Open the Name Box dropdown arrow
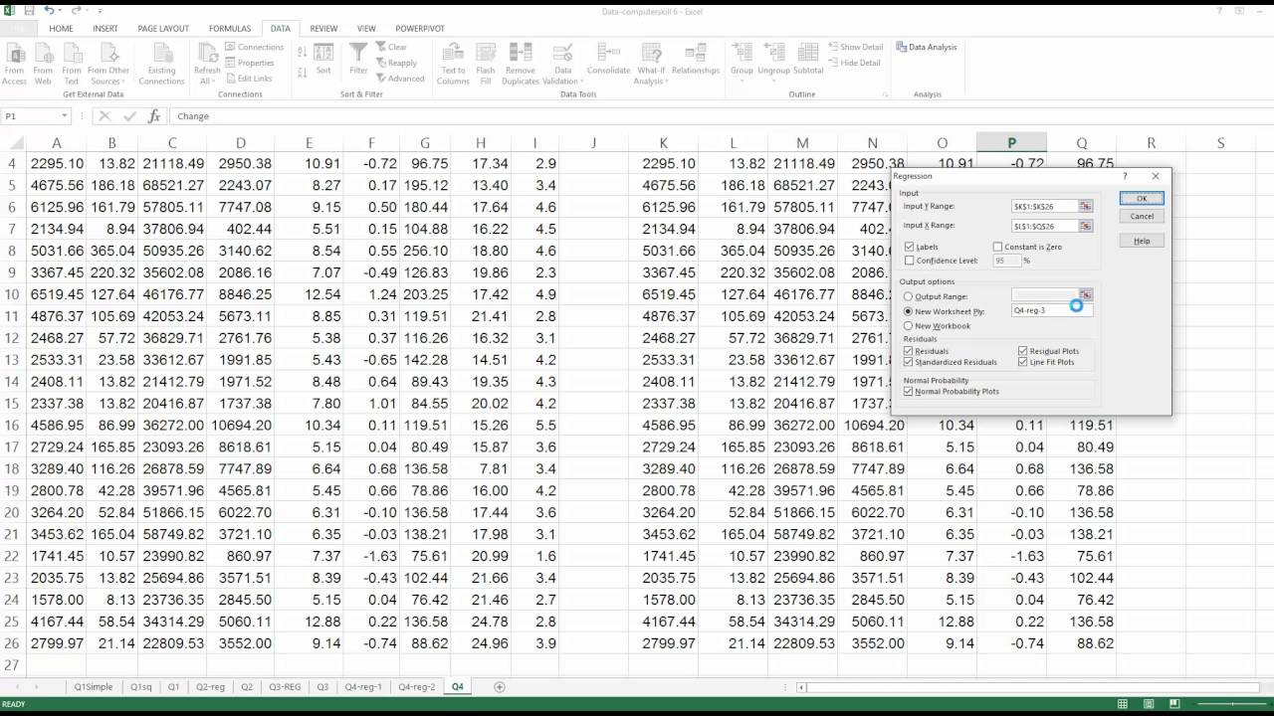This screenshot has height=716, width=1274. 64,116
